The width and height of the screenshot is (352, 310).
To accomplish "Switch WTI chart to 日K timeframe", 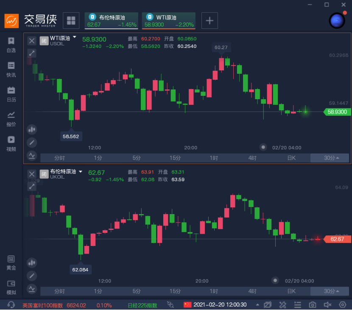I will (x=291, y=157).
